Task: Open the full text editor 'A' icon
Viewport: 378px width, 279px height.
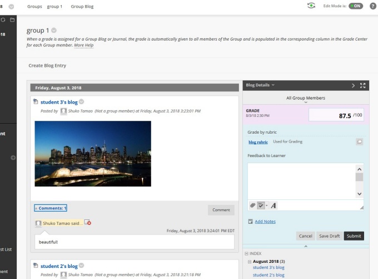Action: (273, 205)
